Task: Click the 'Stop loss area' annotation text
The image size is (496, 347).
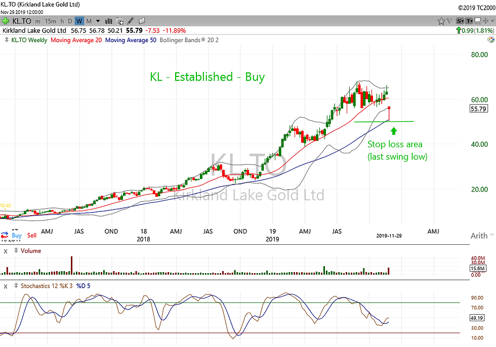Action: (395, 145)
